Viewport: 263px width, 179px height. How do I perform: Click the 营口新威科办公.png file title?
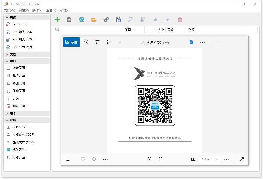pyautogui.click(x=155, y=42)
